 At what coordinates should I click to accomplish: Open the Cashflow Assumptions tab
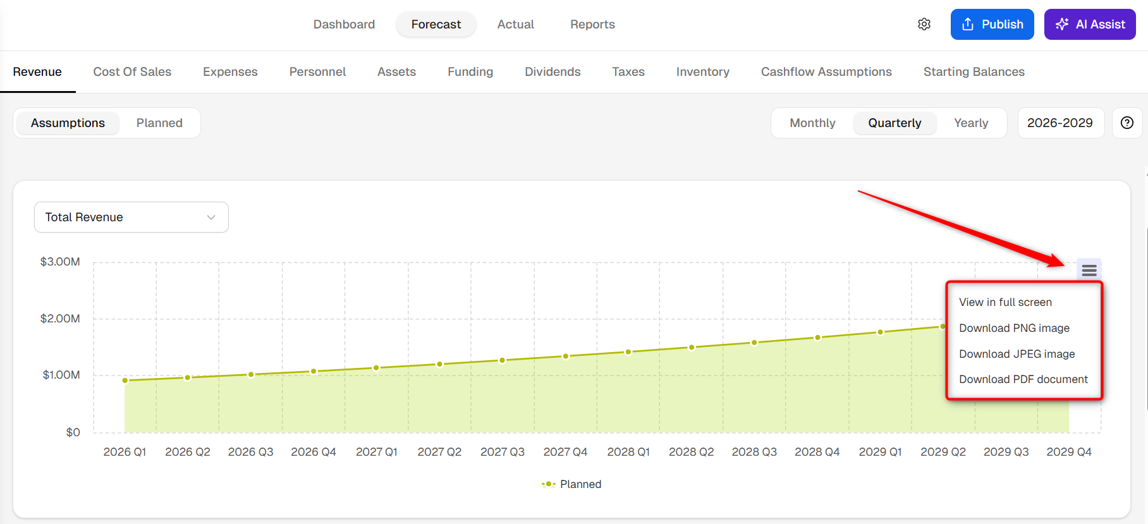pyautogui.click(x=826, y=72)
